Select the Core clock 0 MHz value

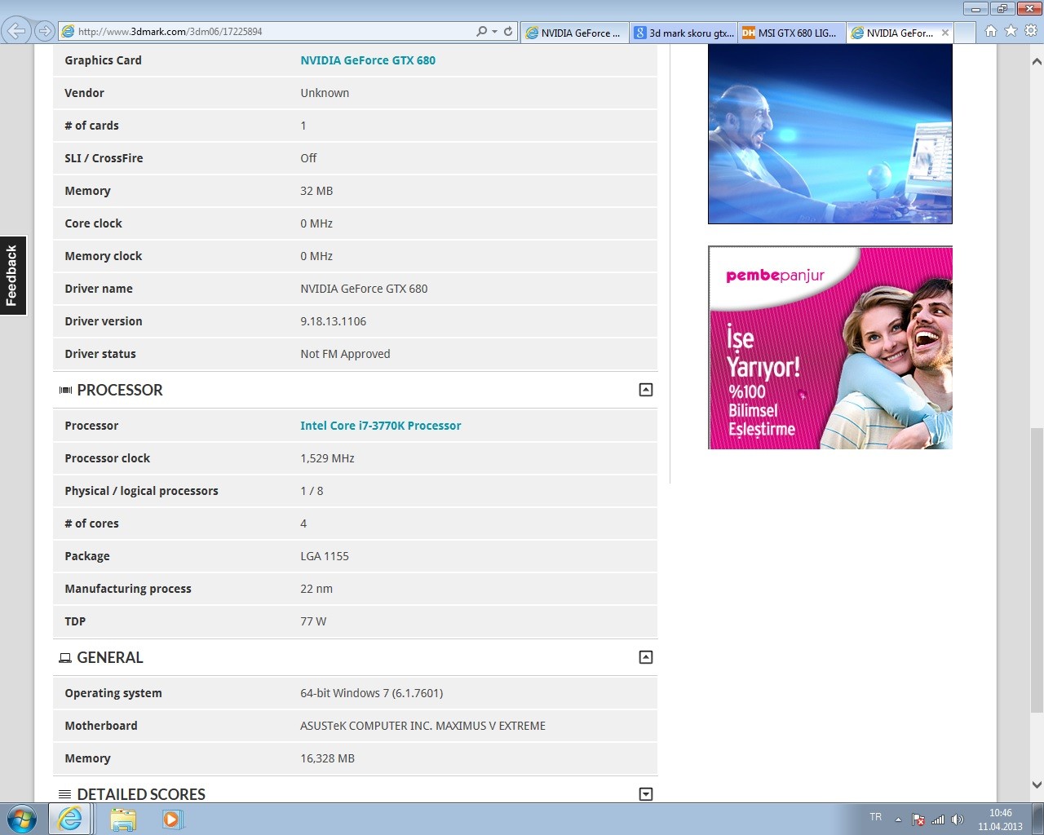316,223
